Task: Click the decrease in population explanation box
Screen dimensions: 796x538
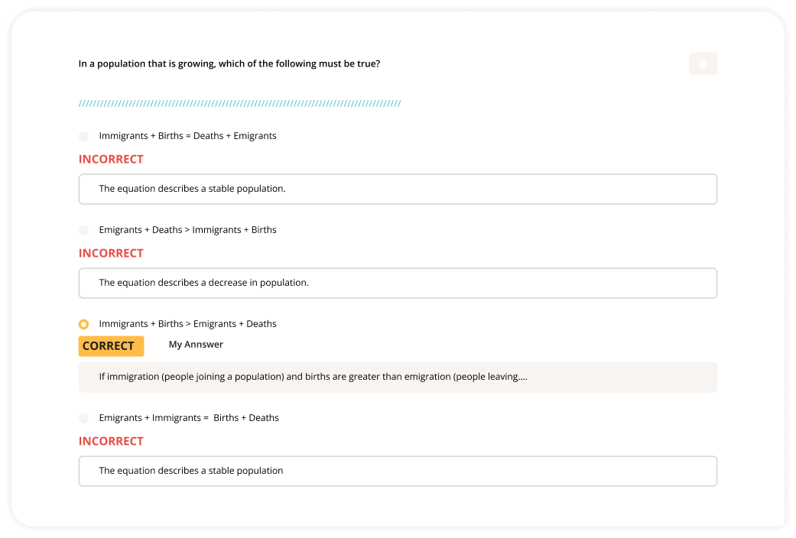Action: [x=398, y=283]
